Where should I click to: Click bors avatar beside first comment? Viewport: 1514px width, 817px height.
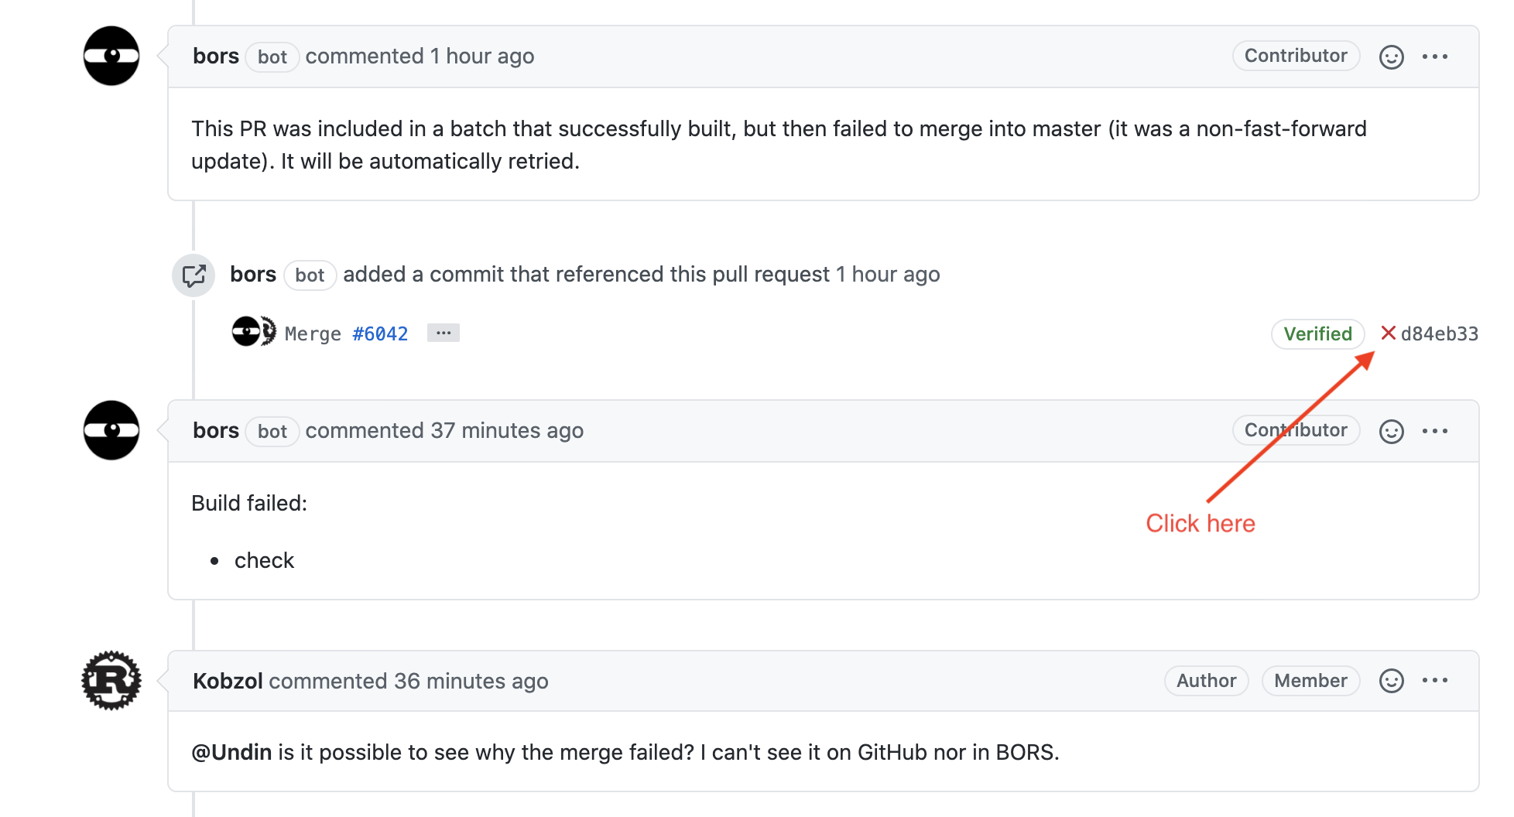click(111, 56)
